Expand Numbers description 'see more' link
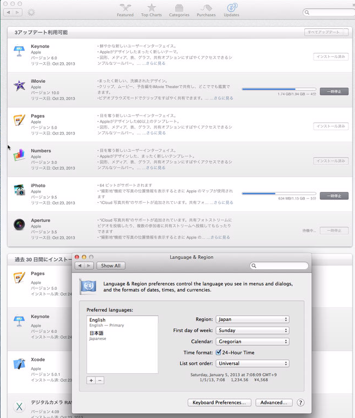 tap(155, 168)
